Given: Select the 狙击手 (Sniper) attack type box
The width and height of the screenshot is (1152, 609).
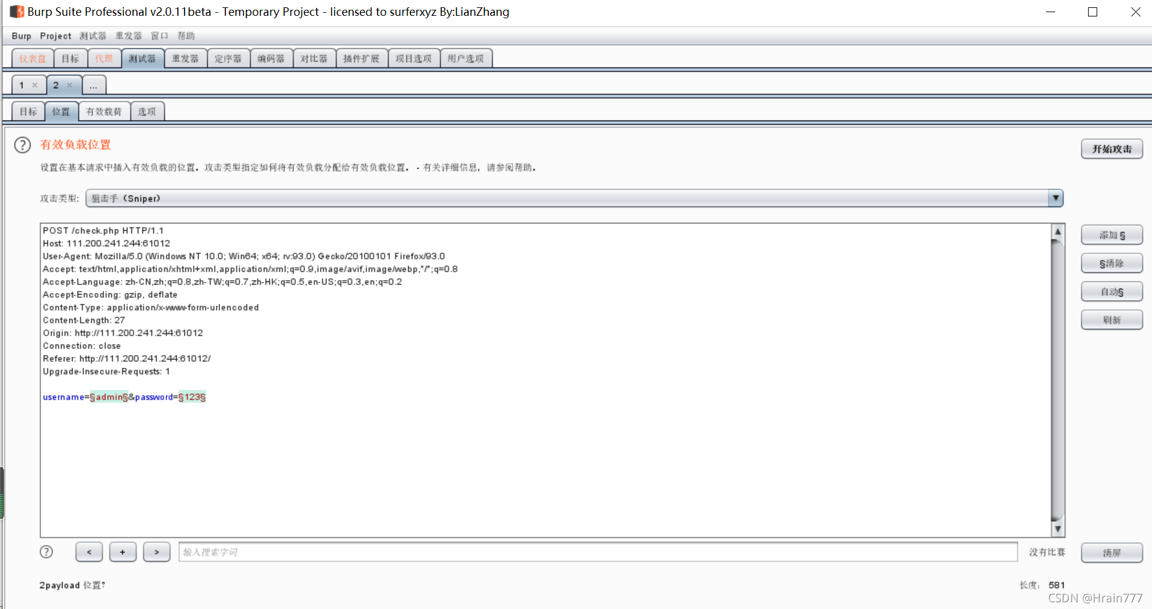Looking at the screenshot, I should point(574,198).
